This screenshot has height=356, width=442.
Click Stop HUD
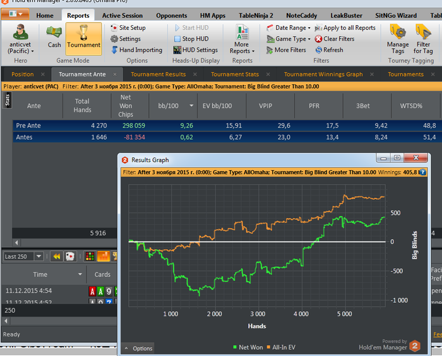pos(191,39)
